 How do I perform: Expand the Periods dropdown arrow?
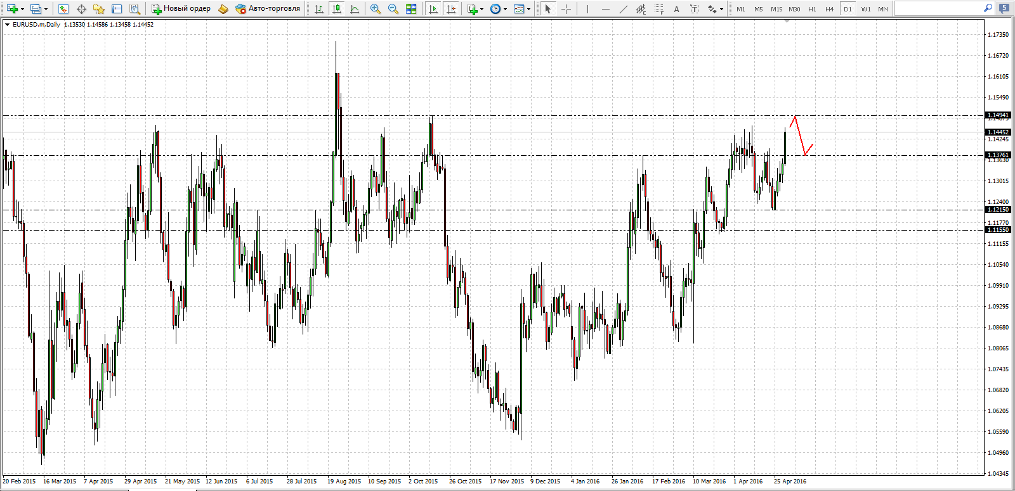pyautogui.click(x=506, y=10)
